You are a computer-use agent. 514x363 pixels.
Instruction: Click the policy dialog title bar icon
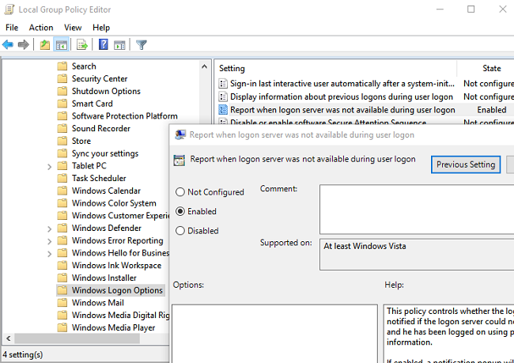pos(180,134)
